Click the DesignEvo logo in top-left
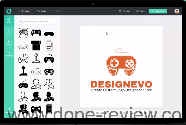The image size is (186, 125). [x=9, y=11]
